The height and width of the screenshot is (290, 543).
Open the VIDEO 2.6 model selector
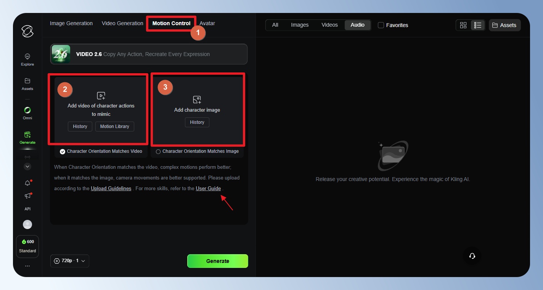(149, 54)
